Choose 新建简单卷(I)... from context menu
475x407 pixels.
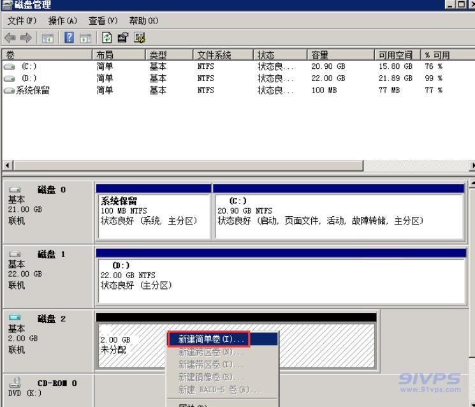point(223,339)
